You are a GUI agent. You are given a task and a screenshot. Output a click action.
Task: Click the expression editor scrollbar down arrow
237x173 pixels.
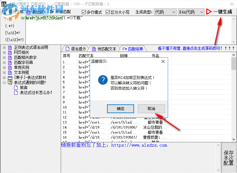234,42
